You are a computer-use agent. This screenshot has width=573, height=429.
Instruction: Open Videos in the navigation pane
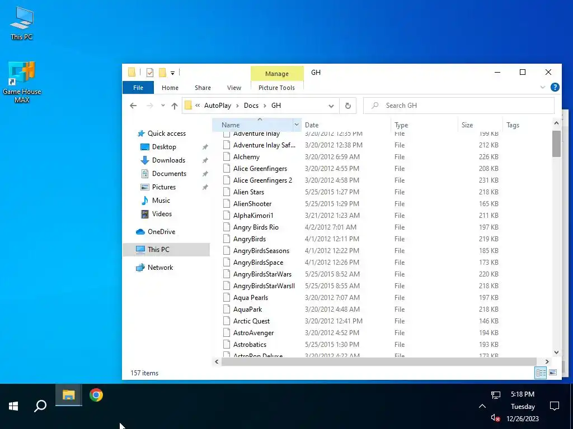pos(162,214)
